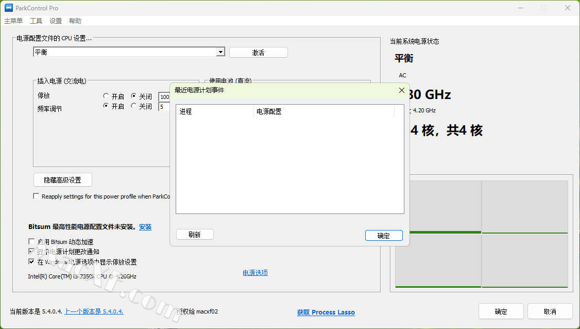This screenshot has width=580, height=329.
Task: Click the bold 平衡 status under 当前系统电源状态
Action: (x=404, y=58)
